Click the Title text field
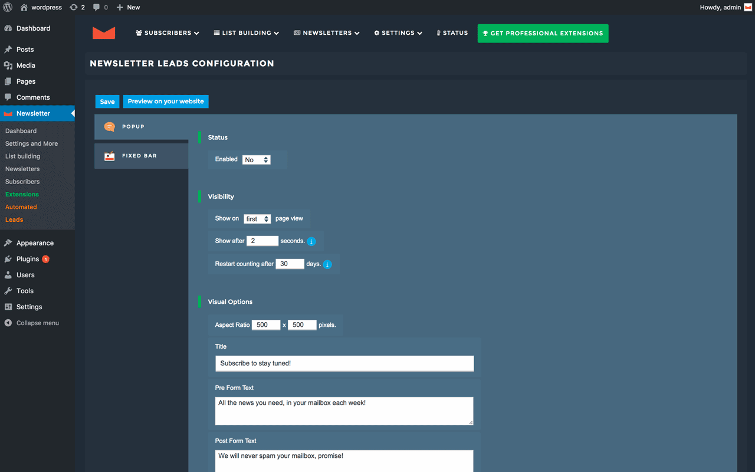Viewport: 755px width, 472px height. coord(344,363)
